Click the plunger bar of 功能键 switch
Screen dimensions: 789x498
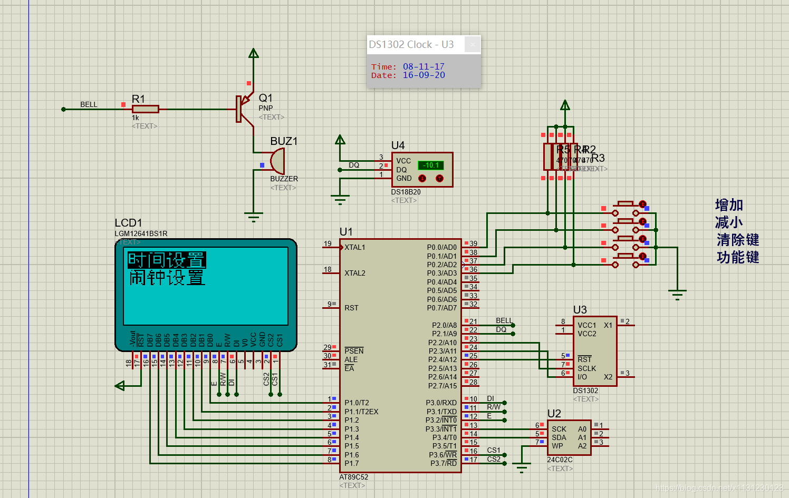tap(626, 256)
